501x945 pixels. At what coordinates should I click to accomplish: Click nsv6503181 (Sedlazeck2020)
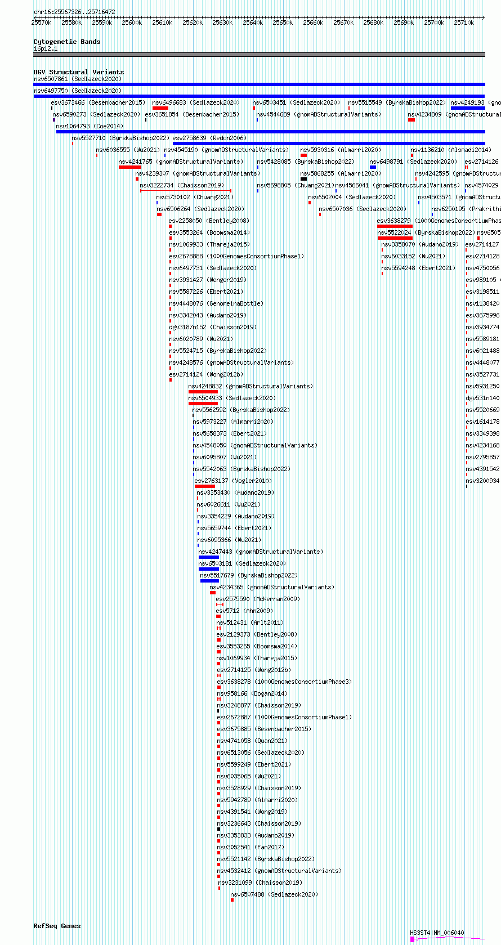[x=242, y=563]
